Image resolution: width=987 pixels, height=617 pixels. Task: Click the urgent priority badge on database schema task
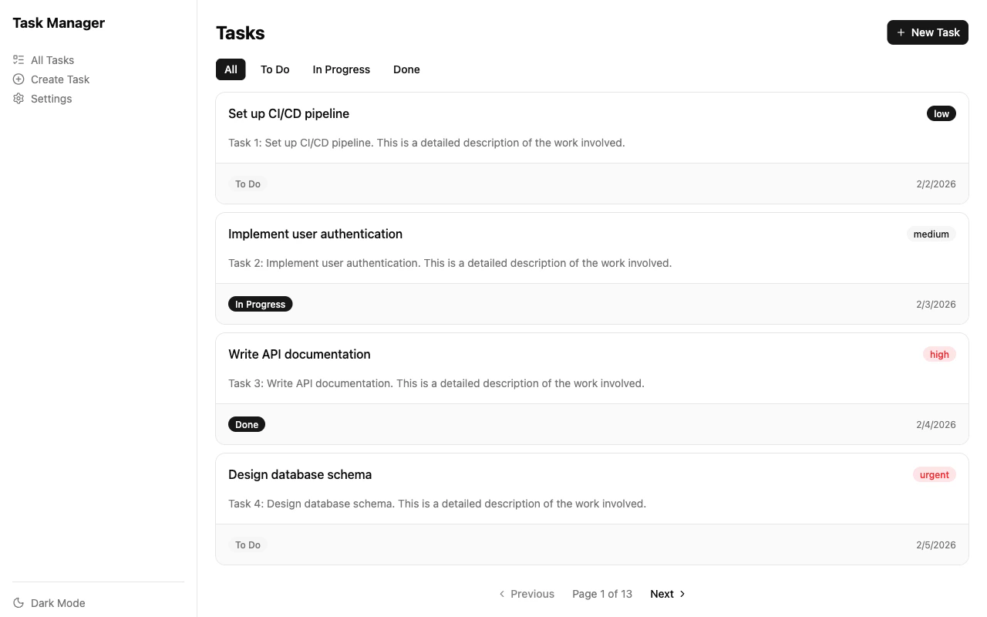coord(934,474)
